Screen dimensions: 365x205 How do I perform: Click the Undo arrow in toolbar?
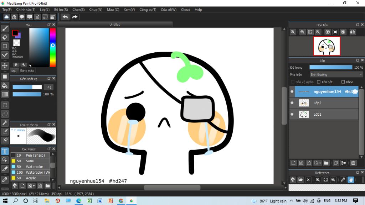tap(65, 17)
